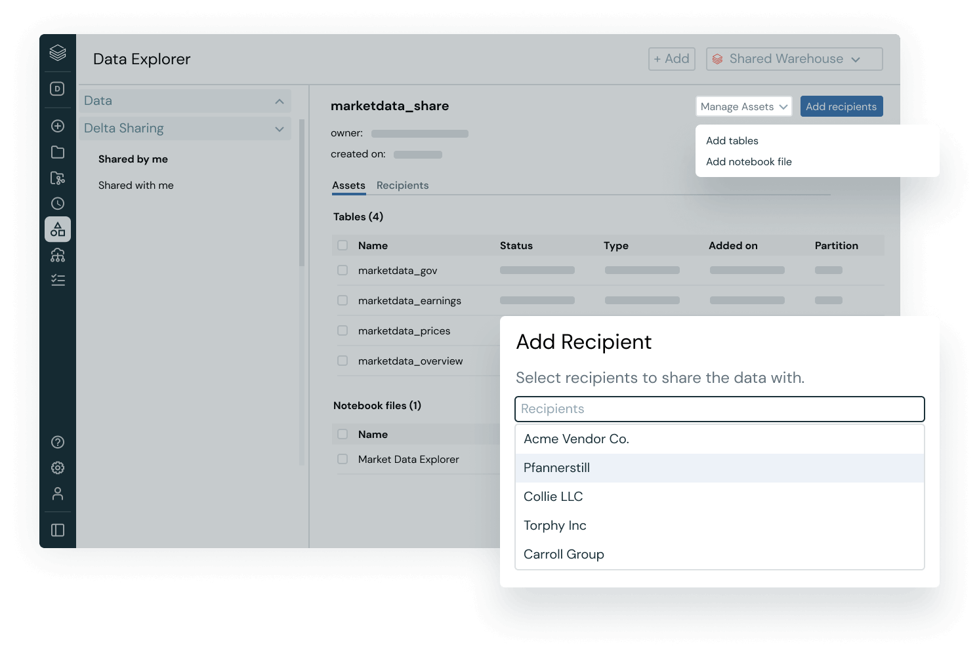
Task: Open the Manage Assets dropdown
Action: click(743, 106)
